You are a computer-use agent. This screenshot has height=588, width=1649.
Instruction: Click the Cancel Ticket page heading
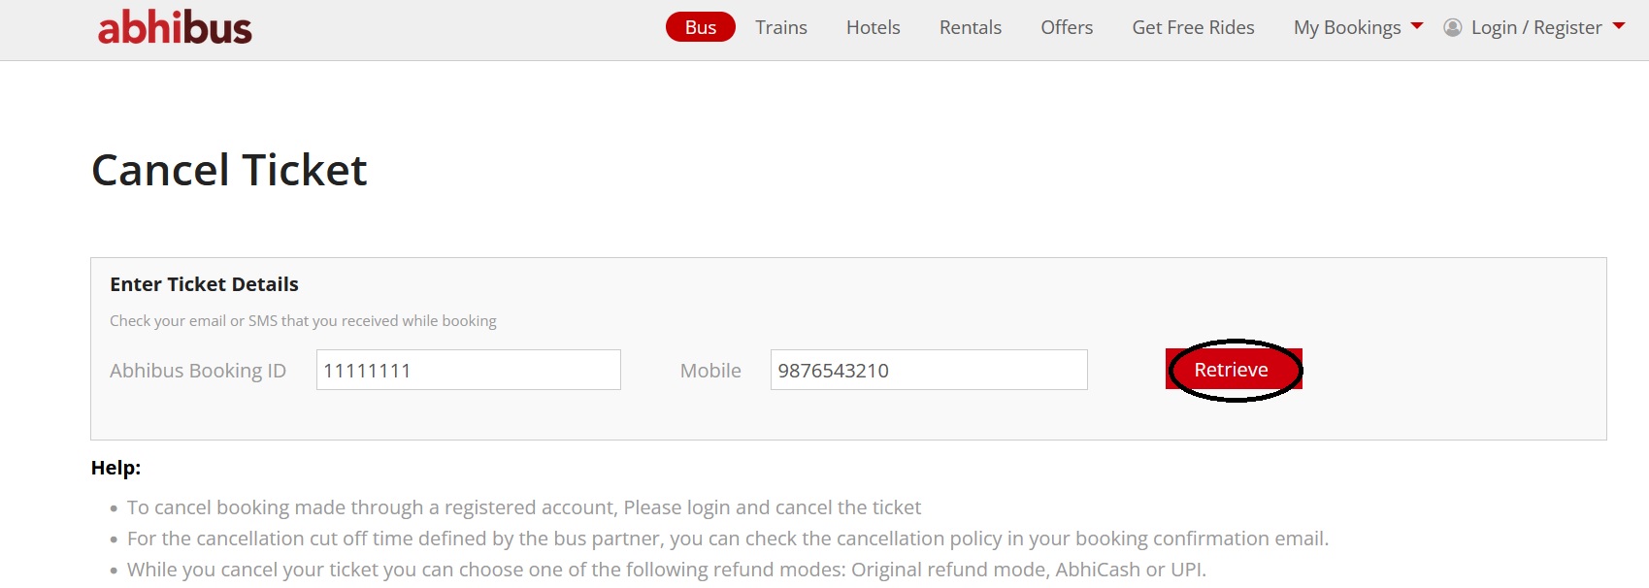click(229, 170)
